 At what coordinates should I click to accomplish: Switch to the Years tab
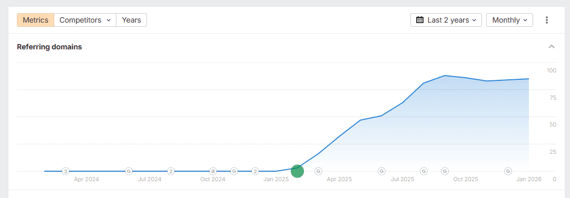[132, 20]
